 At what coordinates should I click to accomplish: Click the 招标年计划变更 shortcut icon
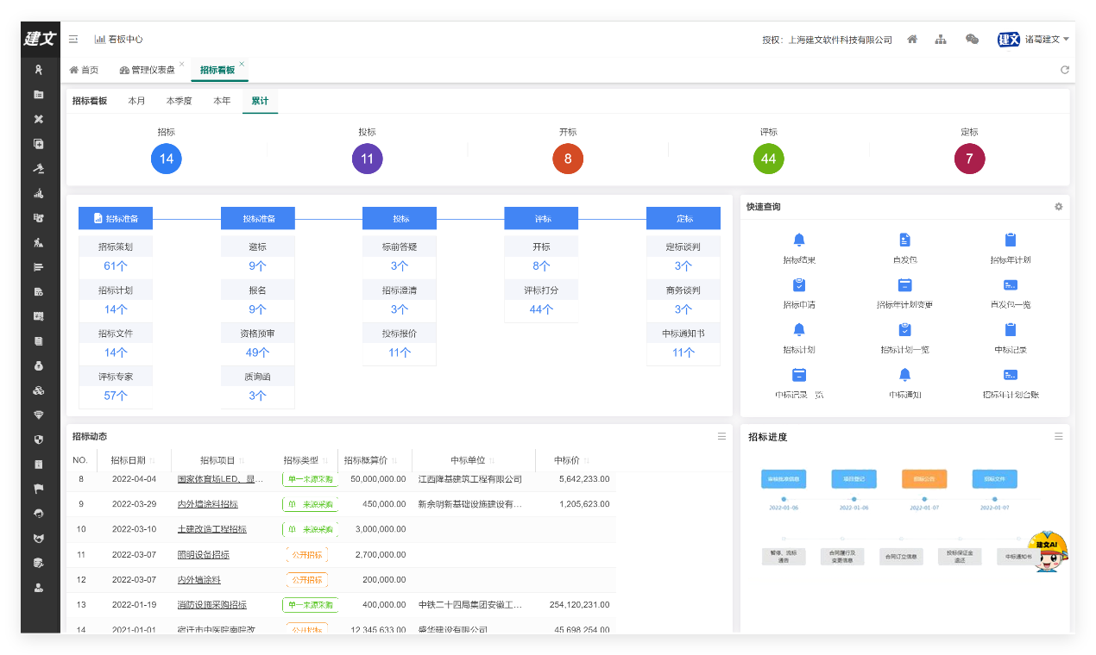tap(904, 285)
